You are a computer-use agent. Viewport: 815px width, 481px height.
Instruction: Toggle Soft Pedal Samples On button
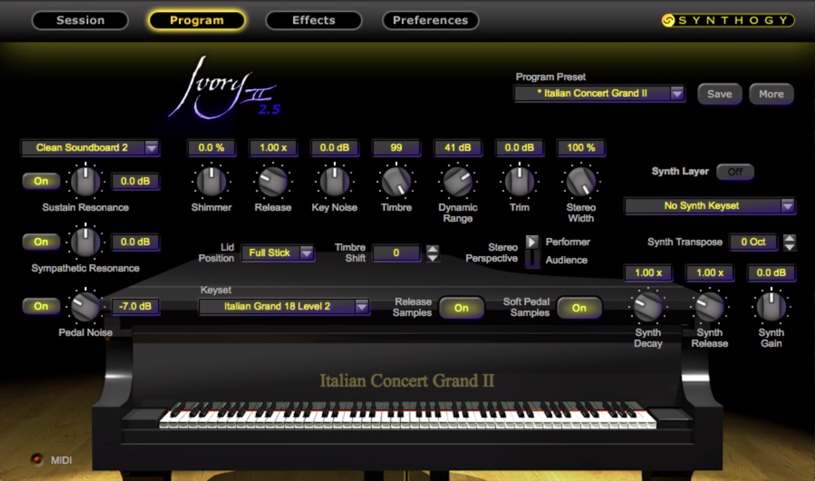[579, 308]
